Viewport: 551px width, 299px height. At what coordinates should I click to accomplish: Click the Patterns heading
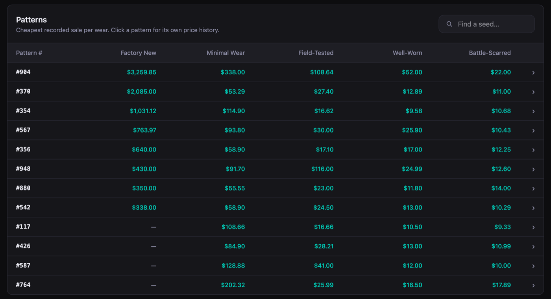click(31, 20)
